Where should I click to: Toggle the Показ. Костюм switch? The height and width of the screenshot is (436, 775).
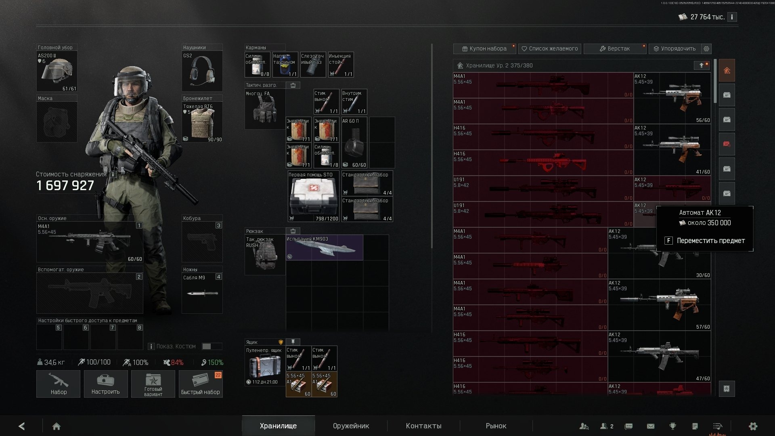[x=212, y=346]
